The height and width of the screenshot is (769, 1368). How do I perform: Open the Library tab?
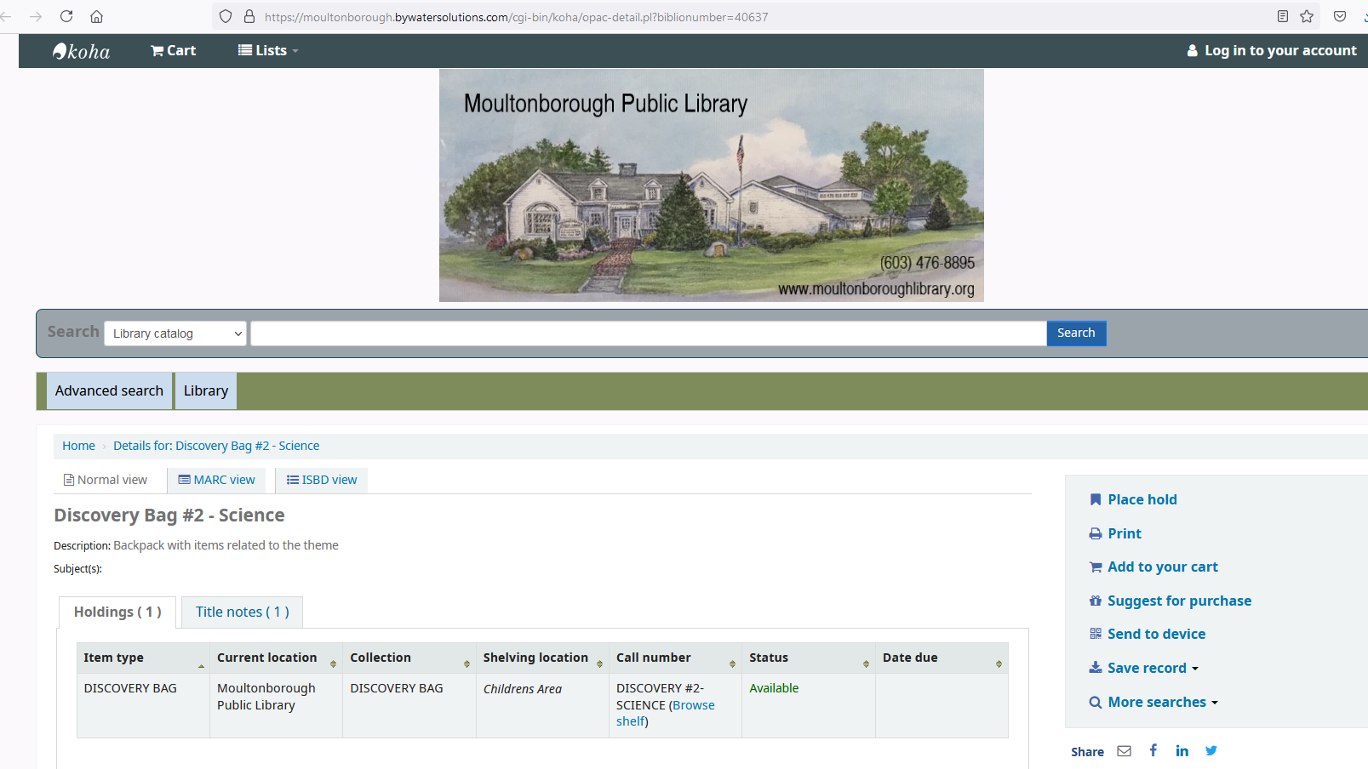(206, 390)
